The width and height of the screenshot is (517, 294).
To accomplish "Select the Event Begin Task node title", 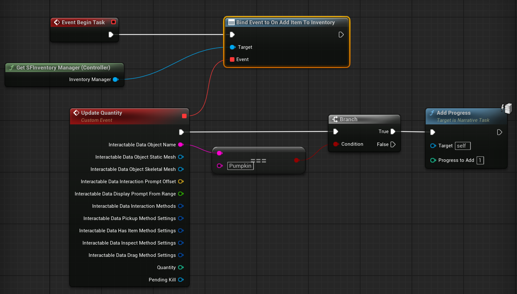I will tap(83, 22).
